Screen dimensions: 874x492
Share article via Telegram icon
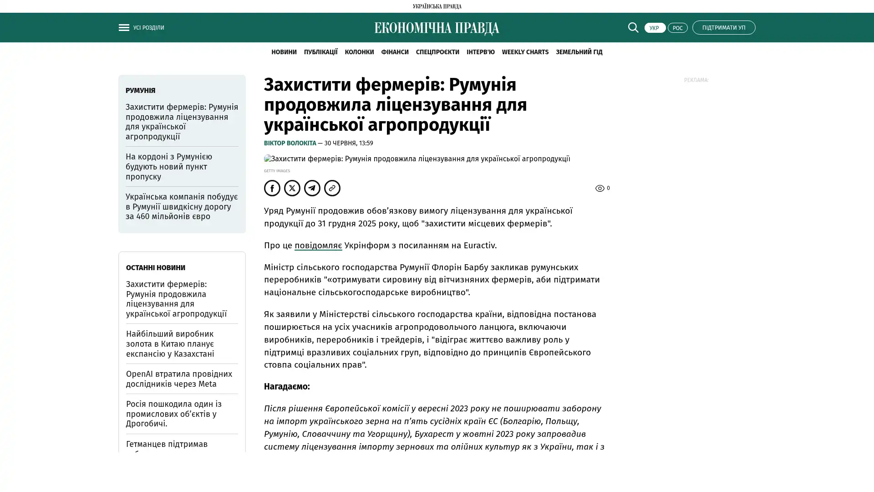tap(312, 188)
